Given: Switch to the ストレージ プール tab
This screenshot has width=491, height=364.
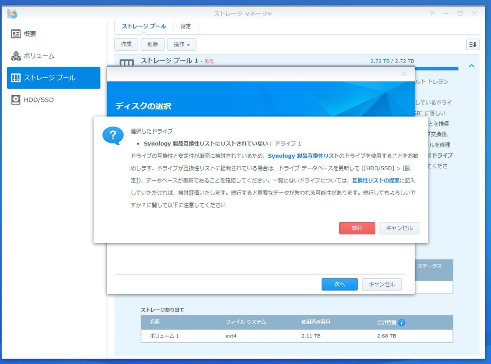Looking at the screenshot, I should 144,26.
